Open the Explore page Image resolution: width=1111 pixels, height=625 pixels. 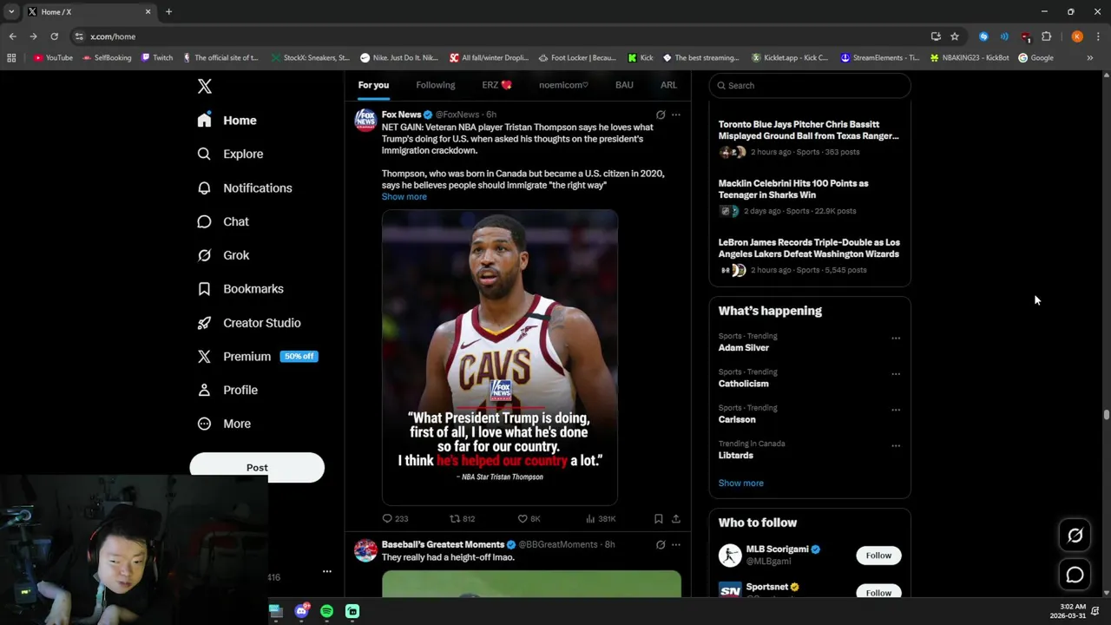point(230,154)
